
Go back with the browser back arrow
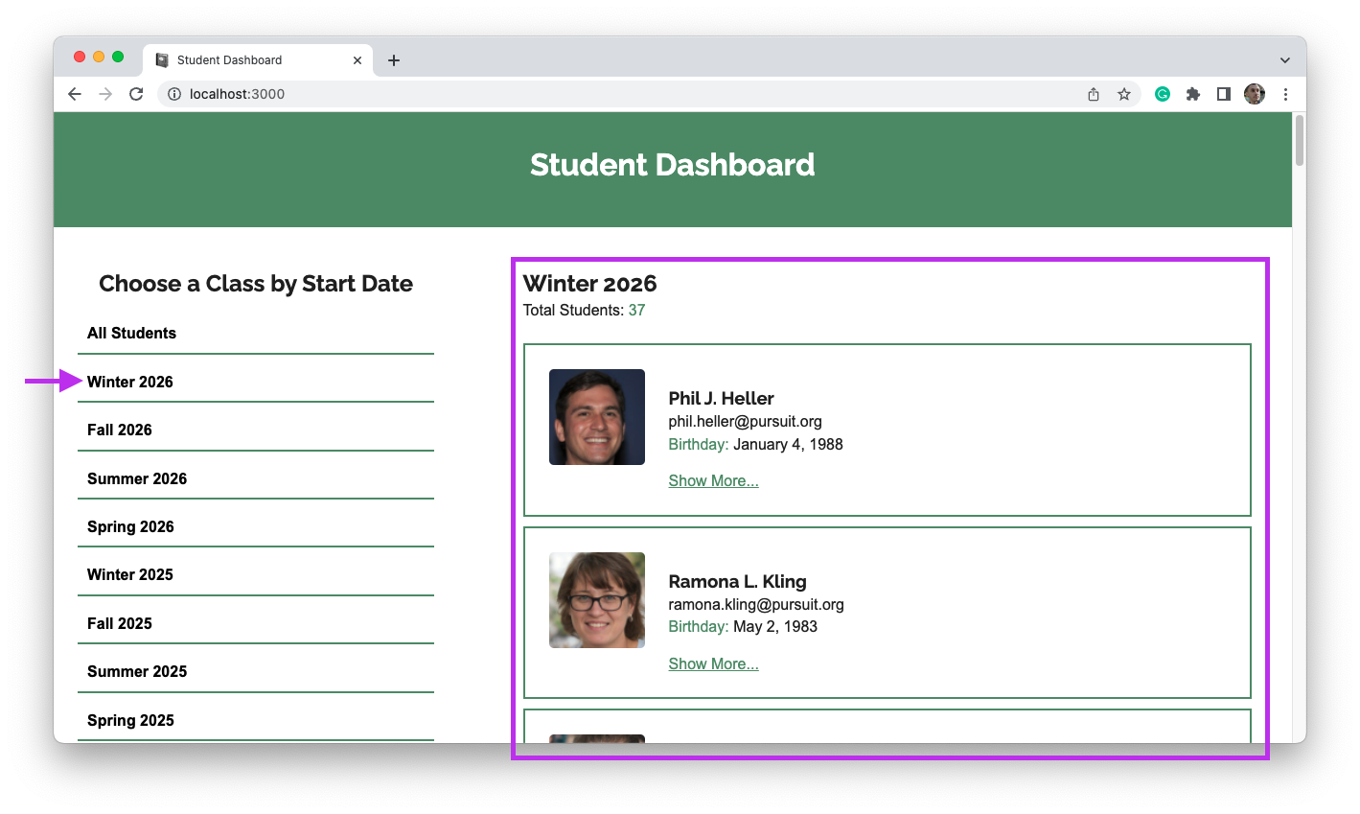pos(75,94)
